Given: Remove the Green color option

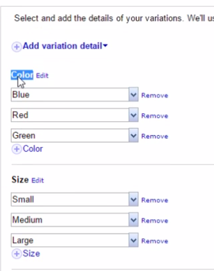Looking at the screenshot, I should tap(154, 136).
